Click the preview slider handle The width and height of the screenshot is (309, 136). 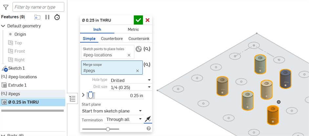click(108, 129)
